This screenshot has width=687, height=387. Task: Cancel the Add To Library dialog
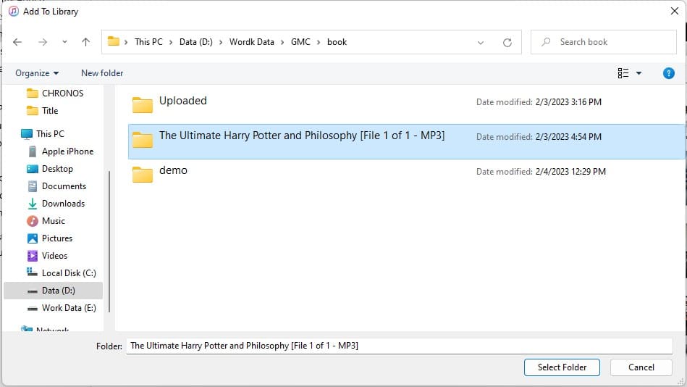click(641, 367)
